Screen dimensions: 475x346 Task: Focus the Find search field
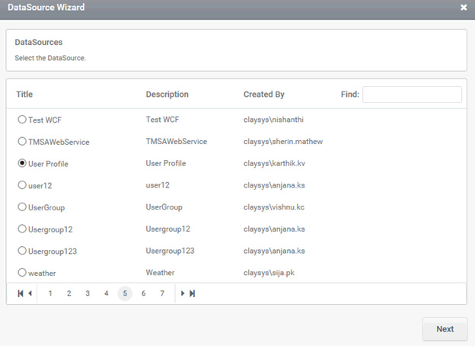[x=412, y=95]
